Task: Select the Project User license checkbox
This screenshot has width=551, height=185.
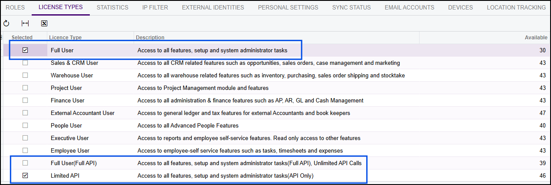Action: click(x=25, y=88)
